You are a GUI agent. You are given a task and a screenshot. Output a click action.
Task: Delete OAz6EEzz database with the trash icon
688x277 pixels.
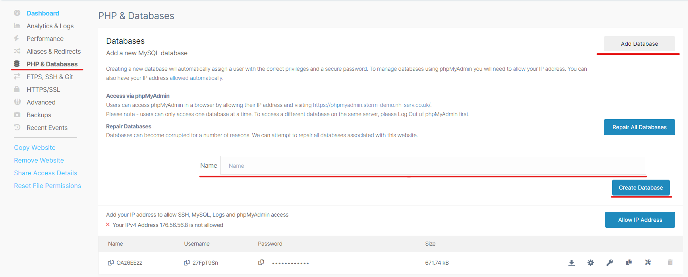click(x=670, y=262)
